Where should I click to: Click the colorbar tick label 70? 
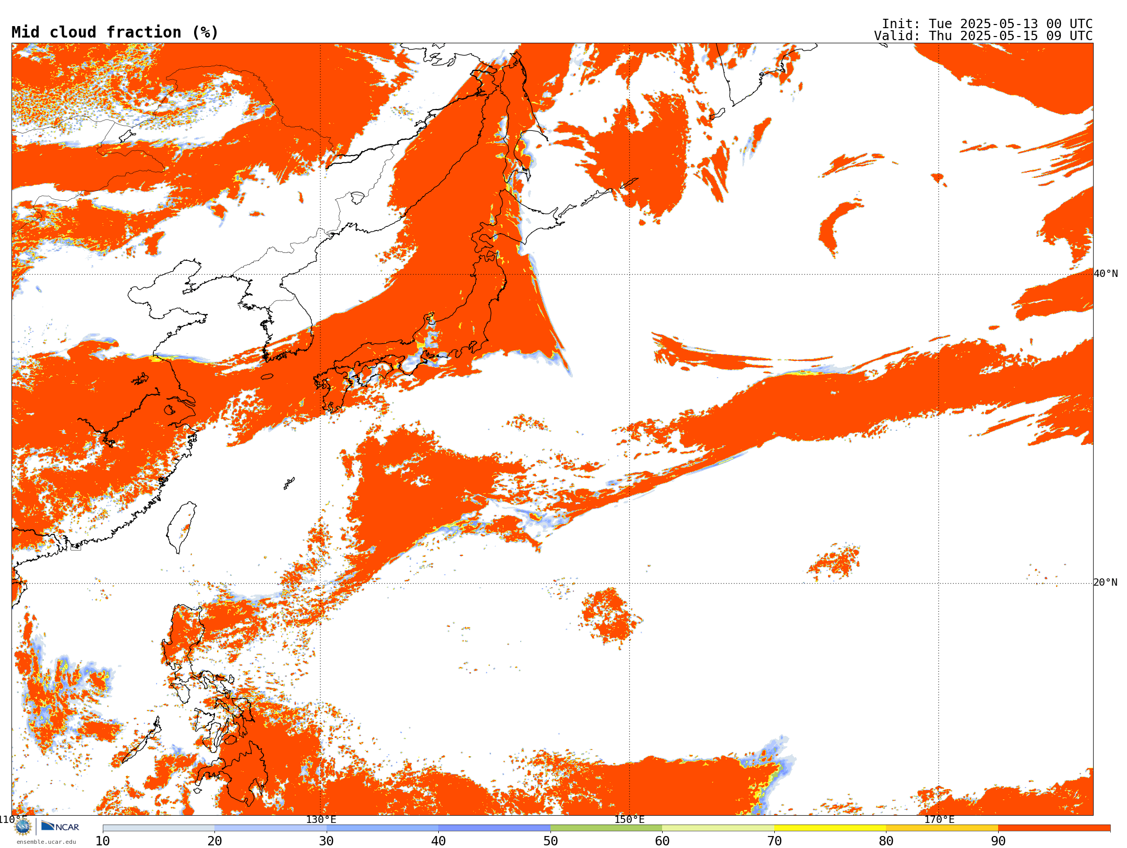coord(774,841)
